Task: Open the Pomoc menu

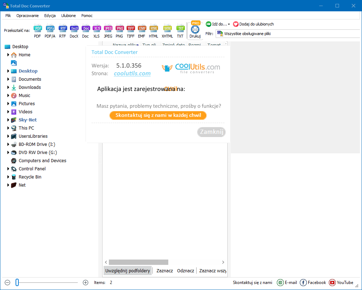Action: (x=87, y=16)
